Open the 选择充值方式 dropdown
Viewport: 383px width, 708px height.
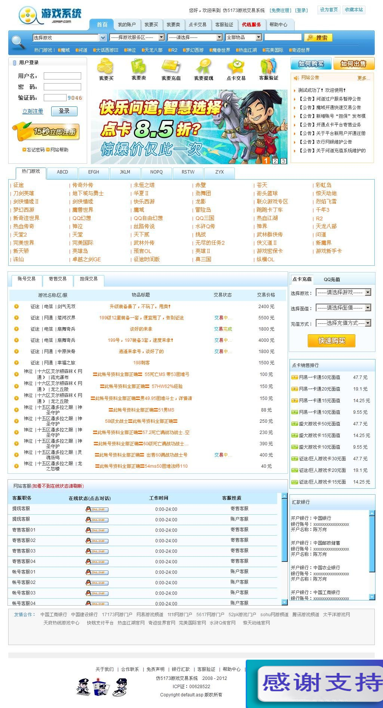pos(368,323)
